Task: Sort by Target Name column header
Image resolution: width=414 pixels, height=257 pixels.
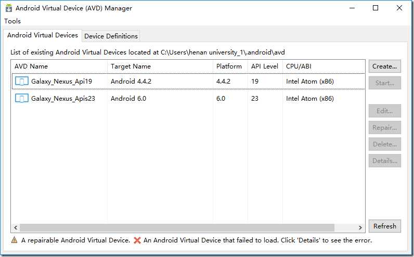Action: point(160,66)
